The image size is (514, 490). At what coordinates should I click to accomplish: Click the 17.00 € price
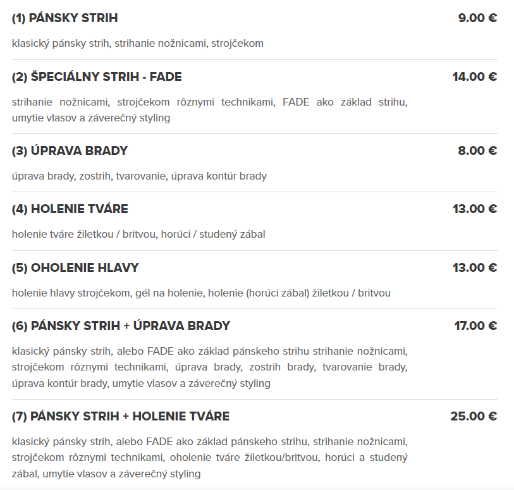pos(475,326)
